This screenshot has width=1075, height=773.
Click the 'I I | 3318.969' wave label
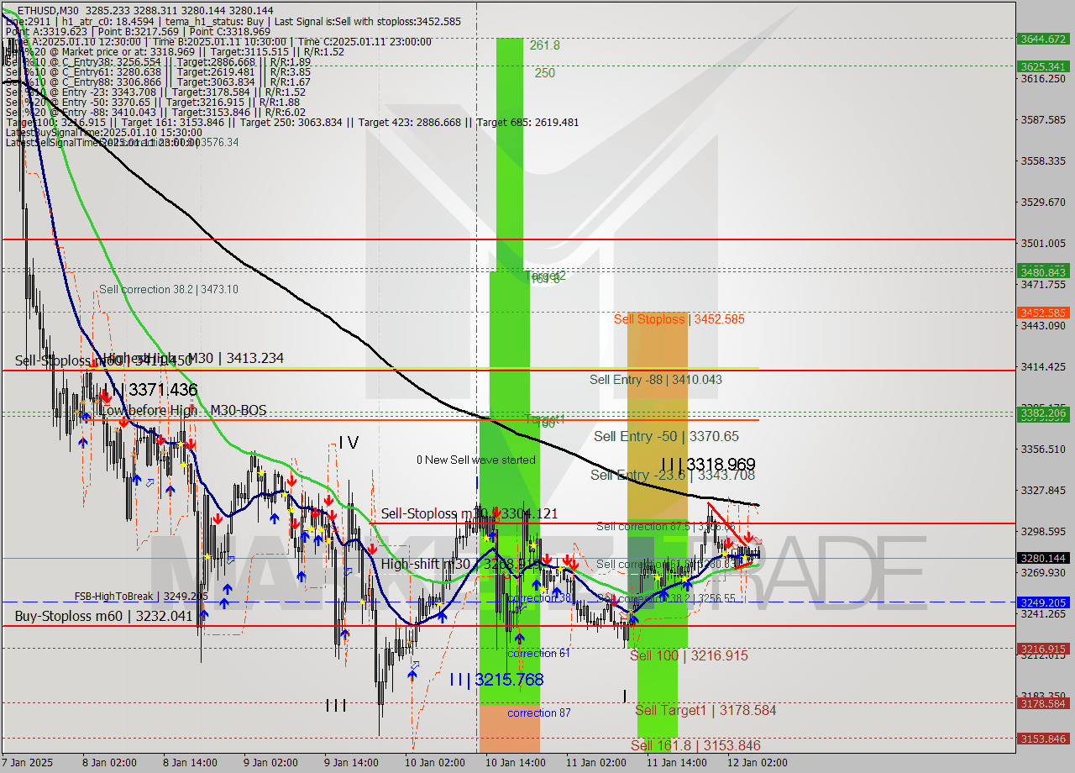tap(707, 464)
